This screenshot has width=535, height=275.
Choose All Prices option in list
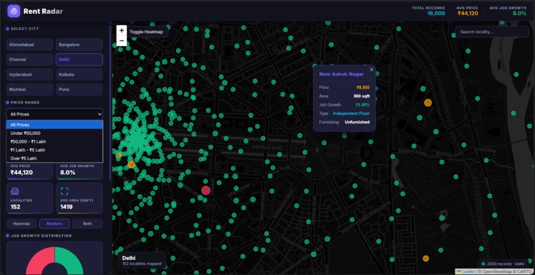[x=54, y=125]
